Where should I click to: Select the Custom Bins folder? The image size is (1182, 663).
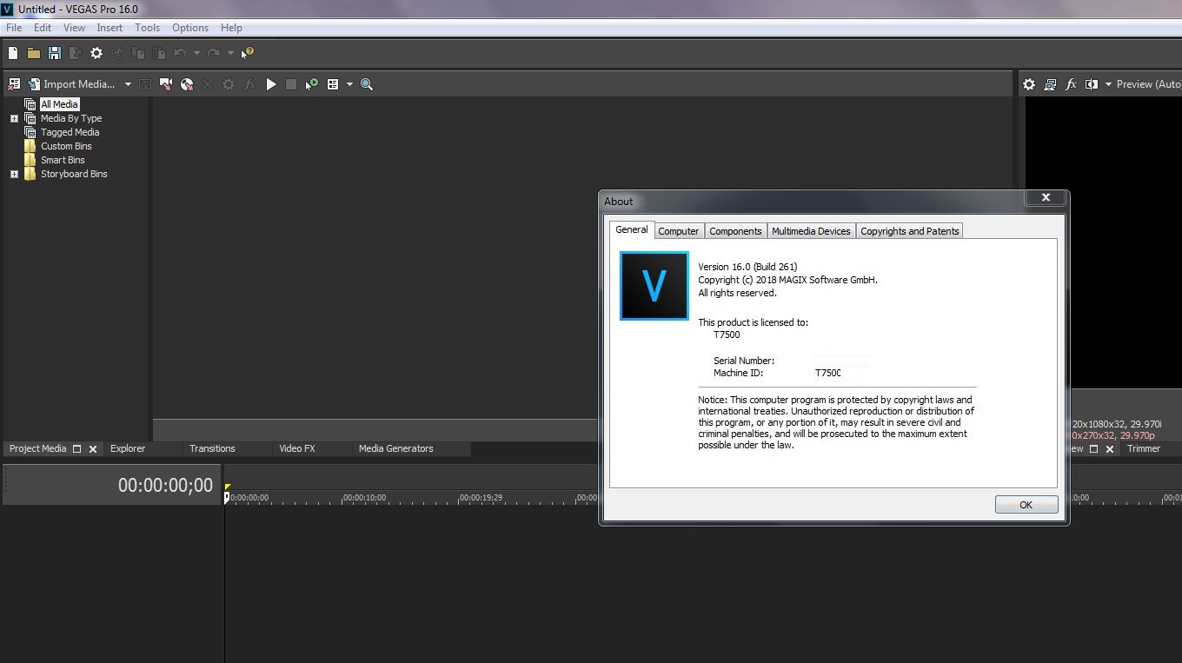66,146
